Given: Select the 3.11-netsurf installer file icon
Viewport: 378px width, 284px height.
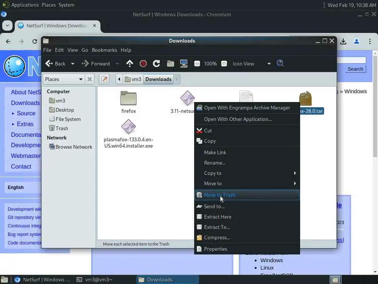Looking at the screenshot, I should pyautogui.click(x=187, y=98).
